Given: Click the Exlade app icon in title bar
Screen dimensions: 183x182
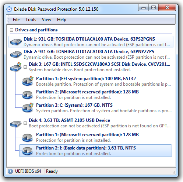Looking at the screenshot, I should point(9,9).
